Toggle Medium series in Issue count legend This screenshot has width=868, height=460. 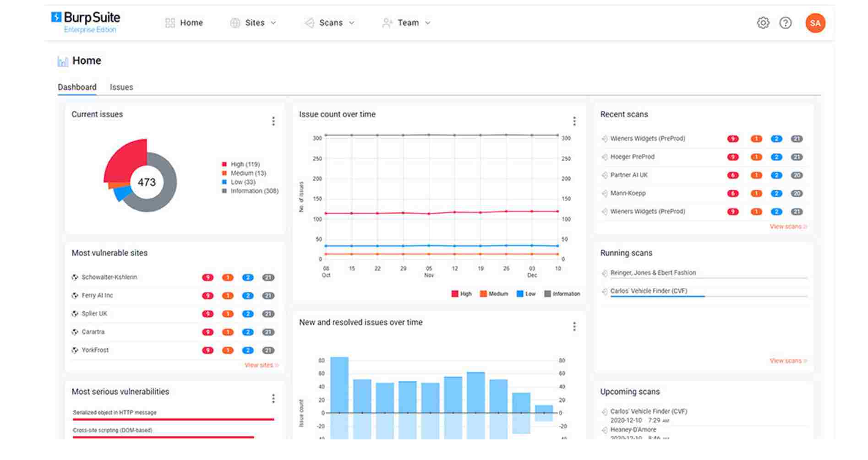pos(494,294)
